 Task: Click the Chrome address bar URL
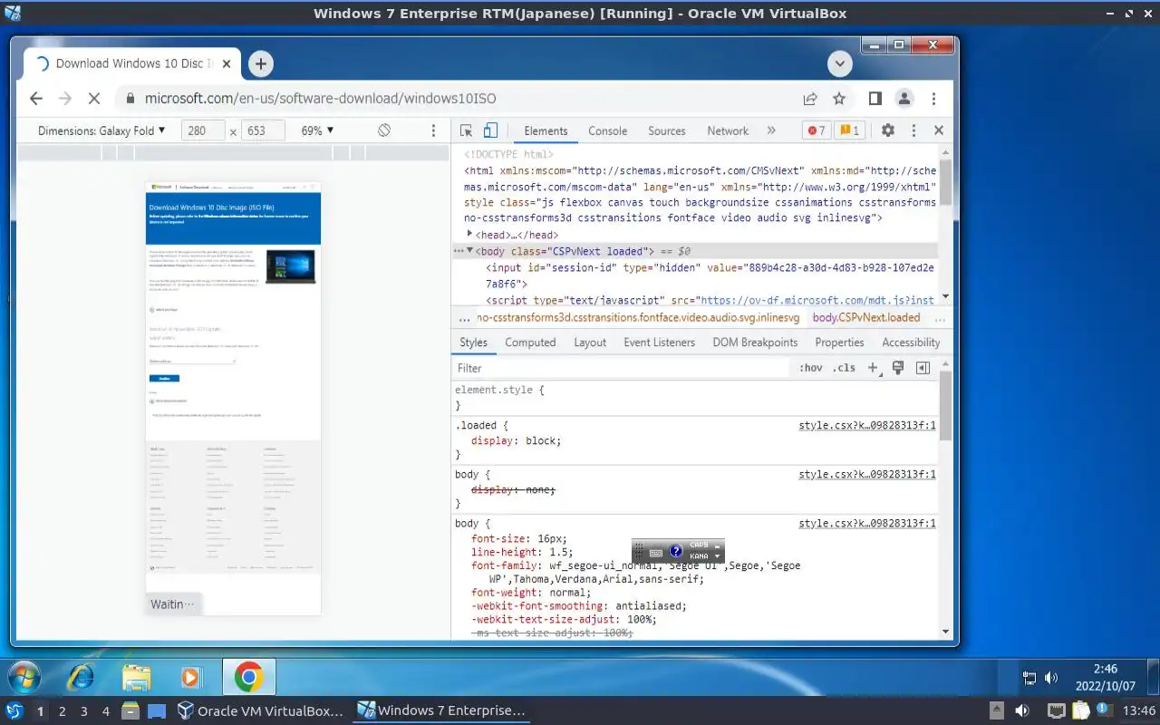[321, 99]
